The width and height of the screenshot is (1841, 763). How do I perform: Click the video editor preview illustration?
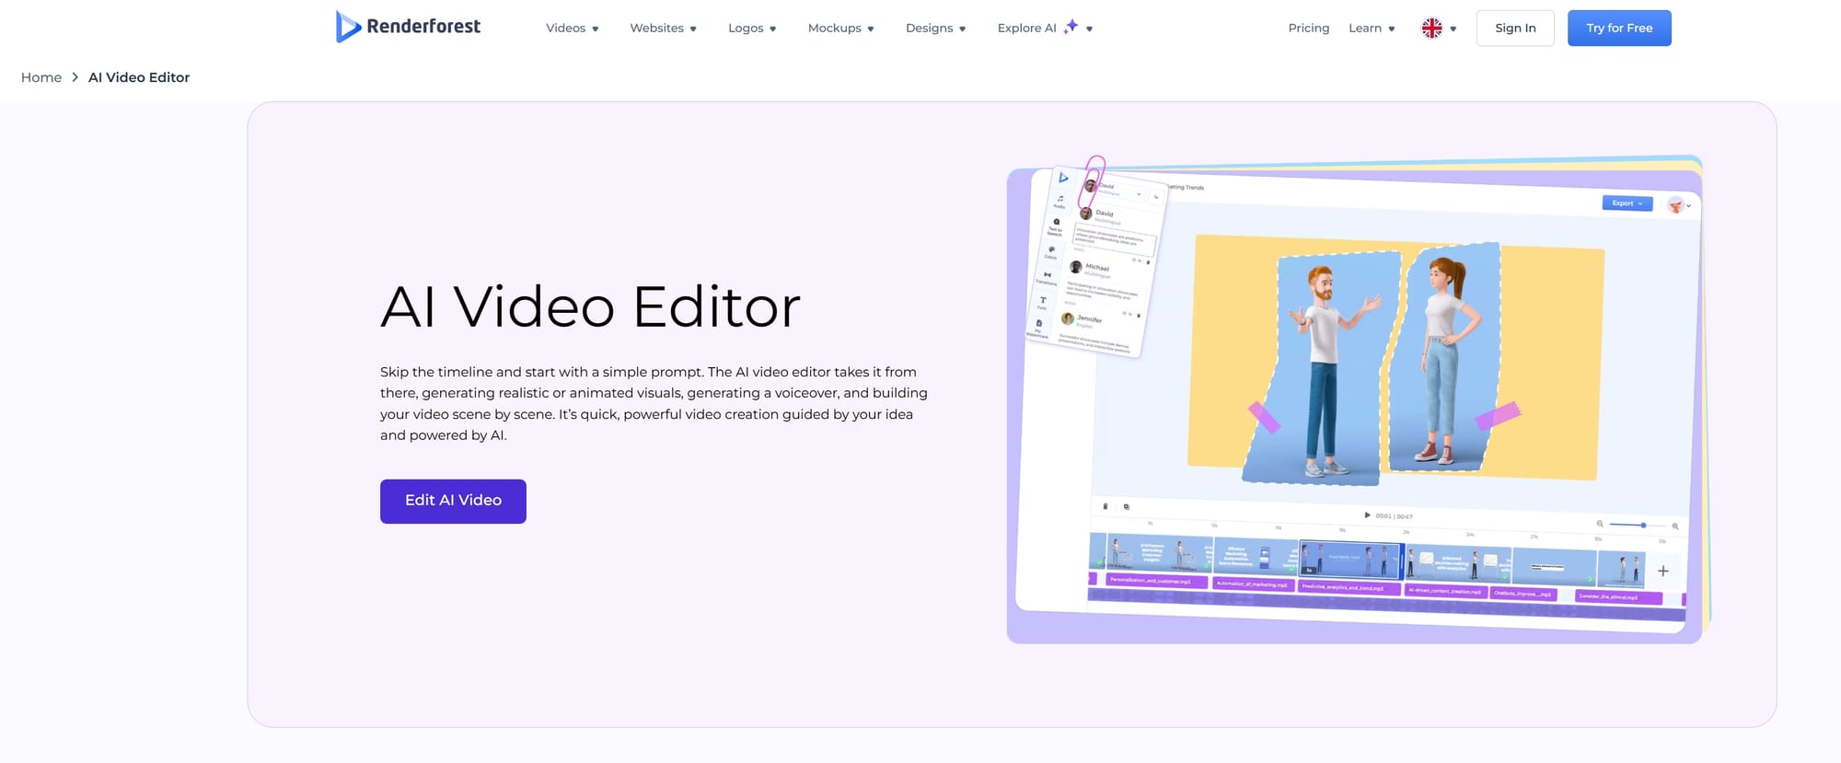coord(1357,399)
